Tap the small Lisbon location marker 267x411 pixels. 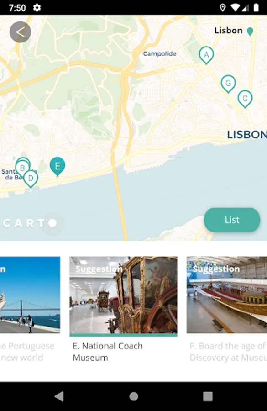coord(250,32)
